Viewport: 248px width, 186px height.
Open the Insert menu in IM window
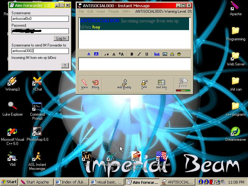coord(101,11)
